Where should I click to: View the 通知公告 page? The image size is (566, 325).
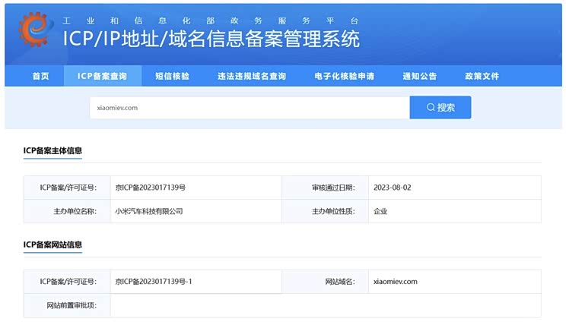419,76
